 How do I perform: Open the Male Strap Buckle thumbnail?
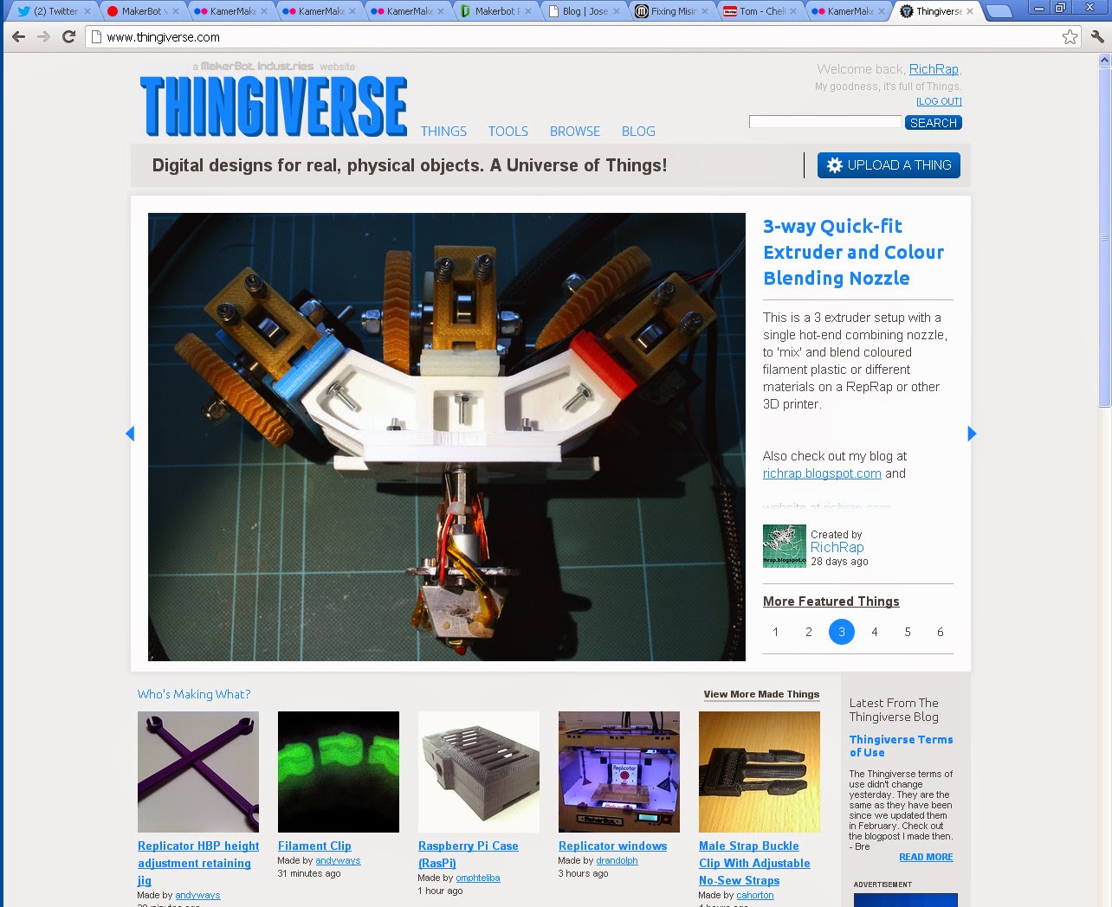click(760, 772)
